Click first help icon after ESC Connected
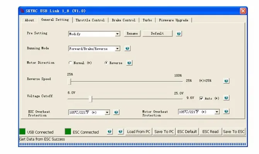 point(109,131)
